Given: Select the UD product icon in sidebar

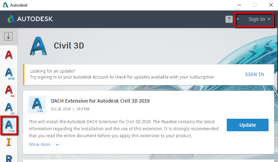Looking at the screenshot, I should 9,108.
